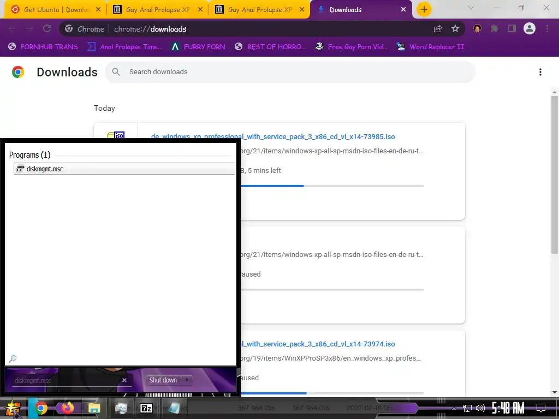
Task: Open File Explorer from the taskbar
Action: [94, 408]
